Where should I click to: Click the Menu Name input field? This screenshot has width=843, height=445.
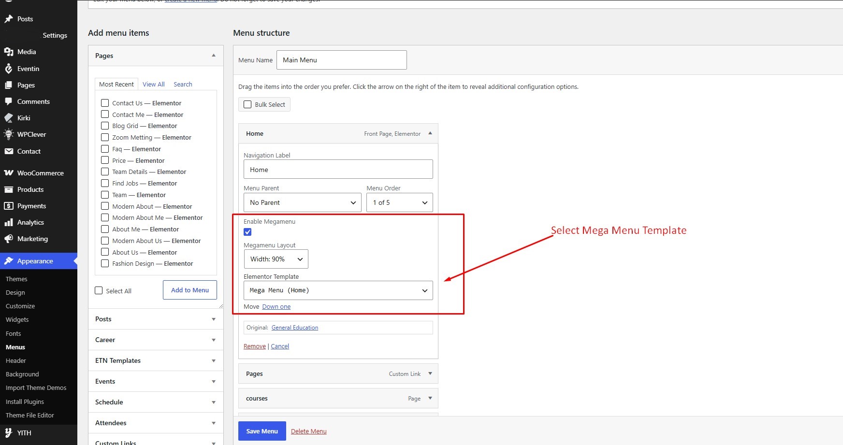point(342,60)
